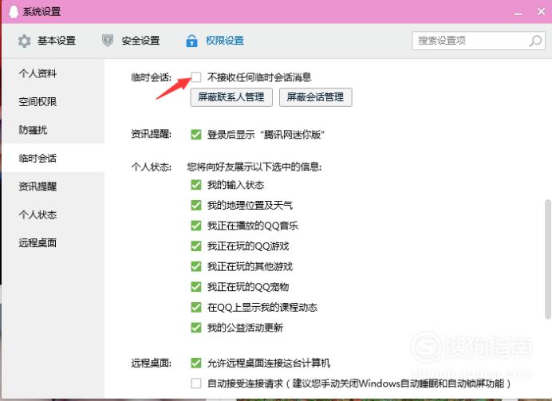Viewport: 552px width, 401px height.
Task: Open 屏蔽联系人管理
Action: (231, 97)
